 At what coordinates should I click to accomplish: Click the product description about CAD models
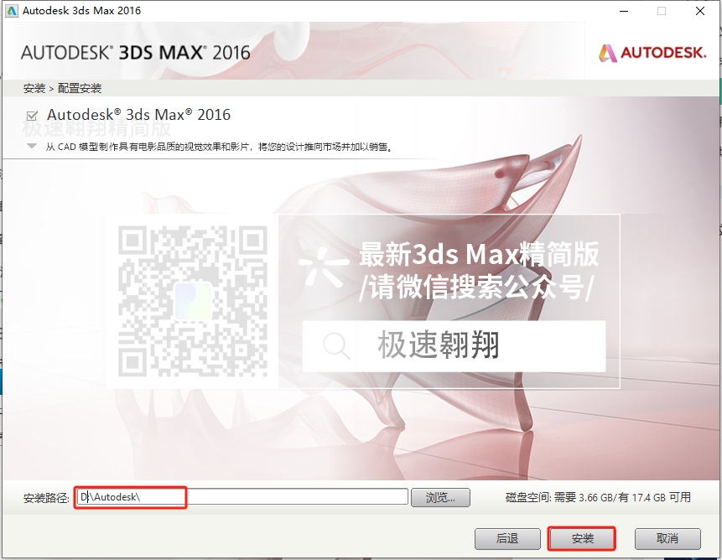click(219, 147)
